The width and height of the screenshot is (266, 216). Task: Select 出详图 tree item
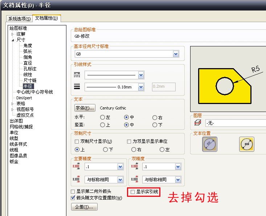click(16, 121)
